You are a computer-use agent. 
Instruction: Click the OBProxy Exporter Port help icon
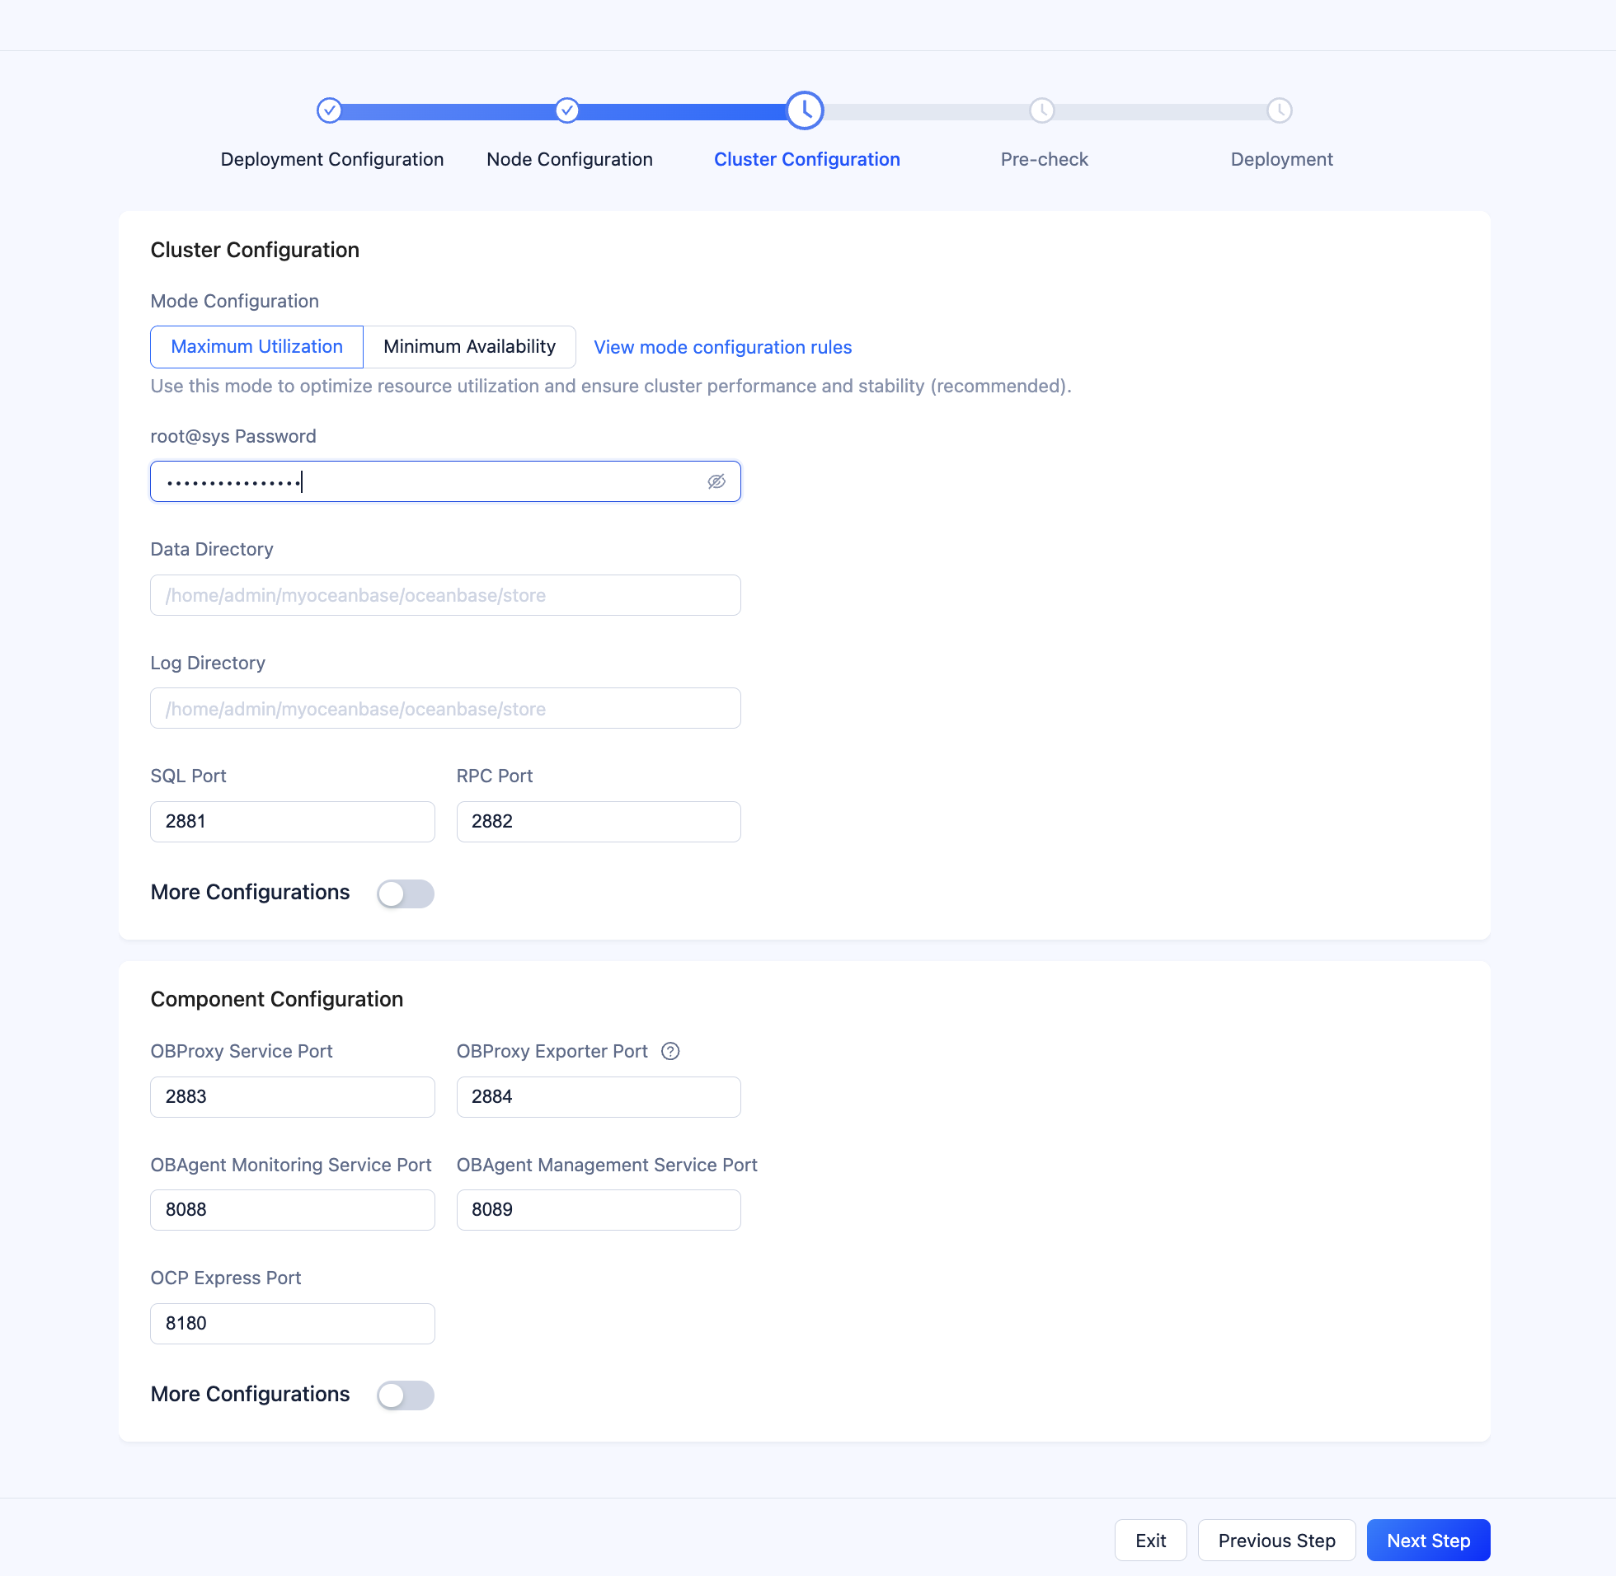coord(670,1051)
